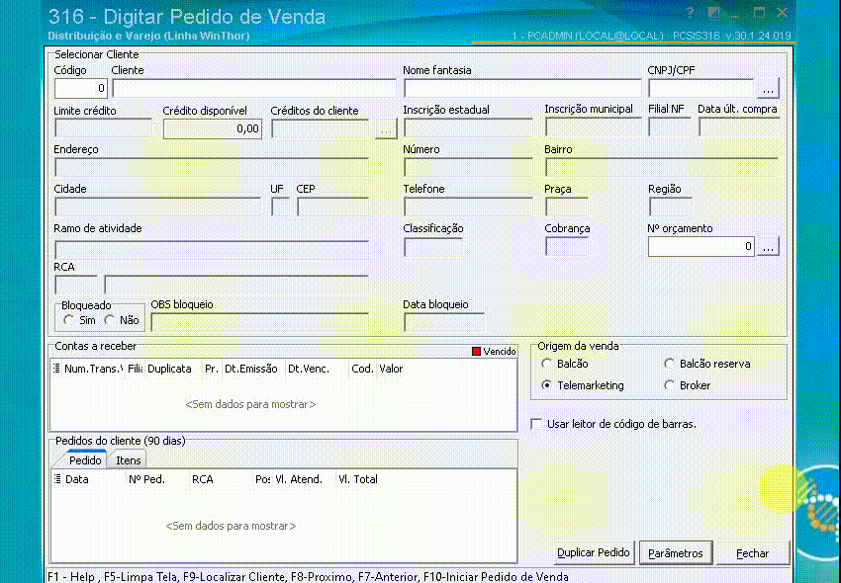Sort by the Num.Trans. column header

point(93,369)
